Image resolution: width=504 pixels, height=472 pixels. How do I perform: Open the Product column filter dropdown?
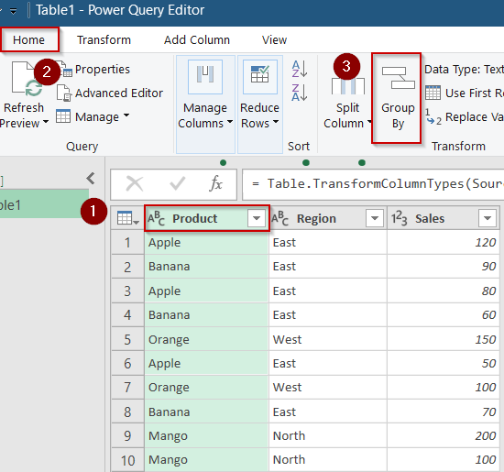[x=257, y=219]
